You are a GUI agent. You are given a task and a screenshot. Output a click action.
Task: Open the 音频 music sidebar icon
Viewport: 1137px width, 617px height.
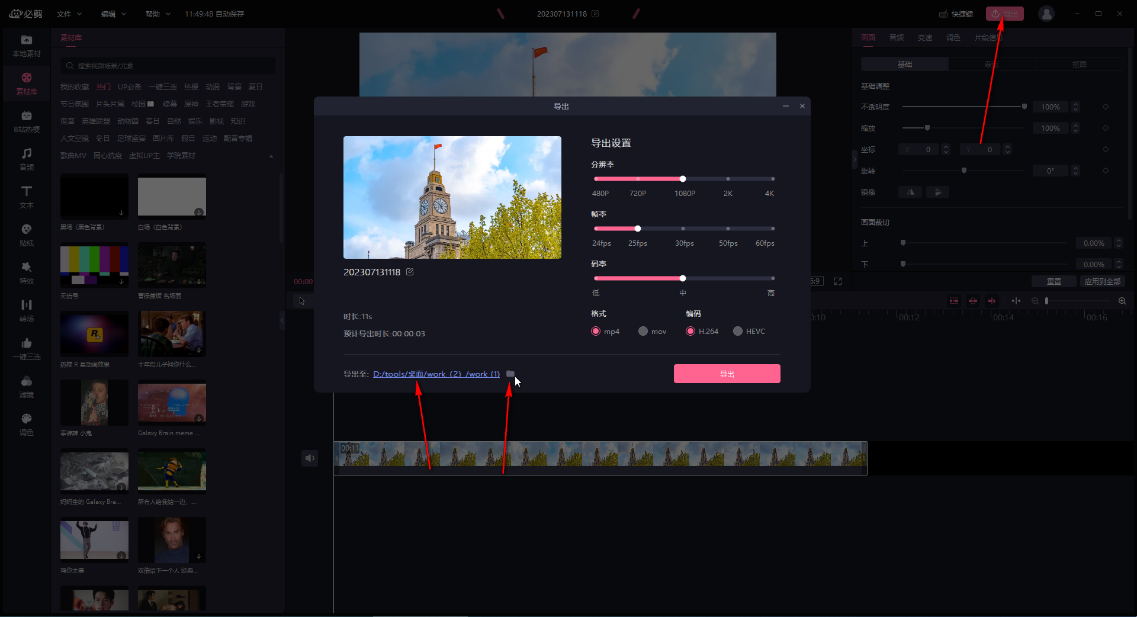pyautogui.click(x=27, y=159)
